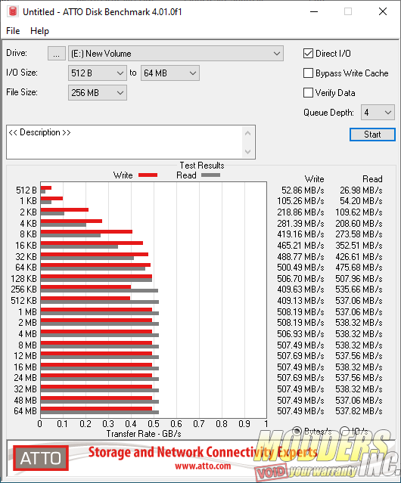
Task: Expand the 256 MB File Size dropdown
Action: coord(98,93)
